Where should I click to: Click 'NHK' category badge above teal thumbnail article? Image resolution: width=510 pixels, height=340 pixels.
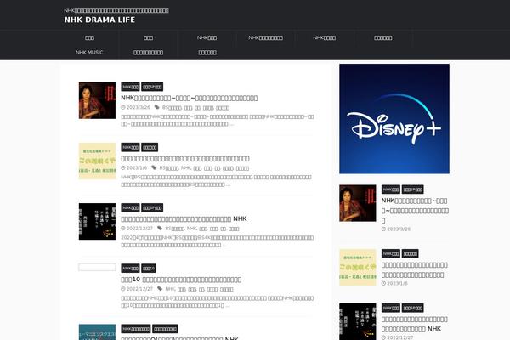click(136, 329)
